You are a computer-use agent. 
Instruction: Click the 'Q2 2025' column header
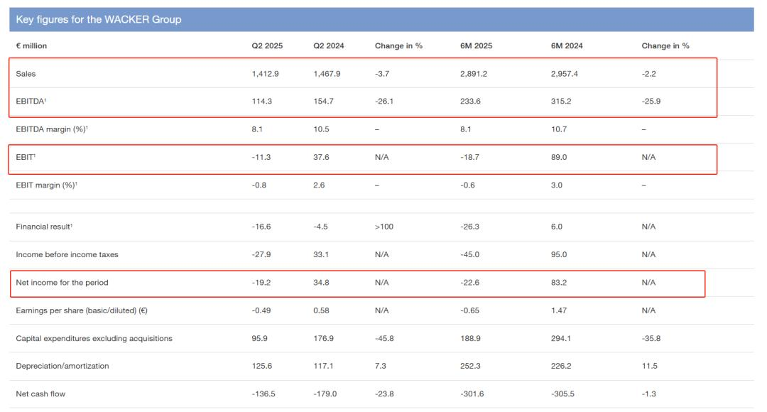(x=267, y=45)
